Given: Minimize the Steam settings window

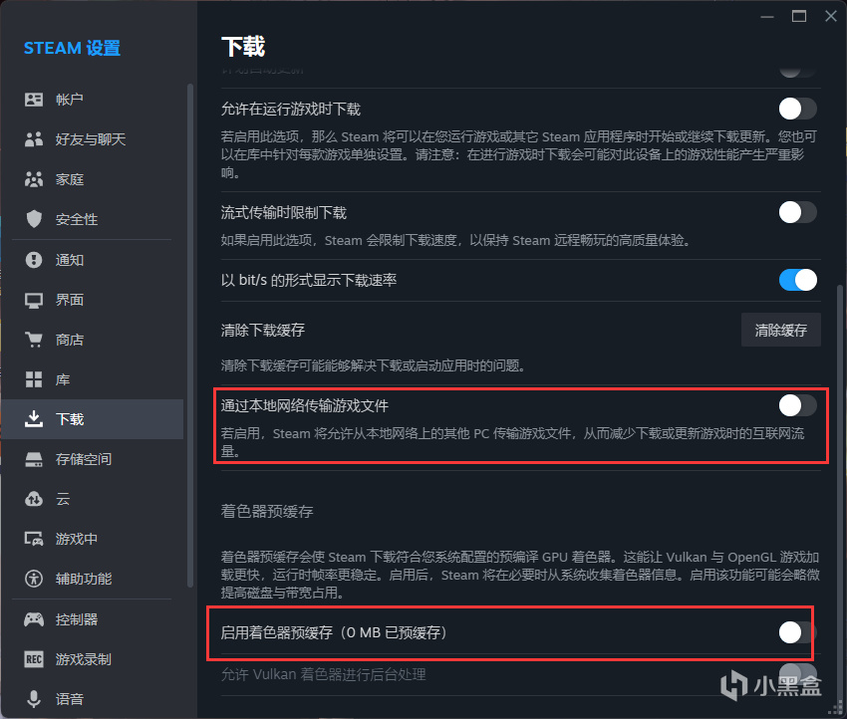Looking at the screenshot, I should [x=767, y=16].
